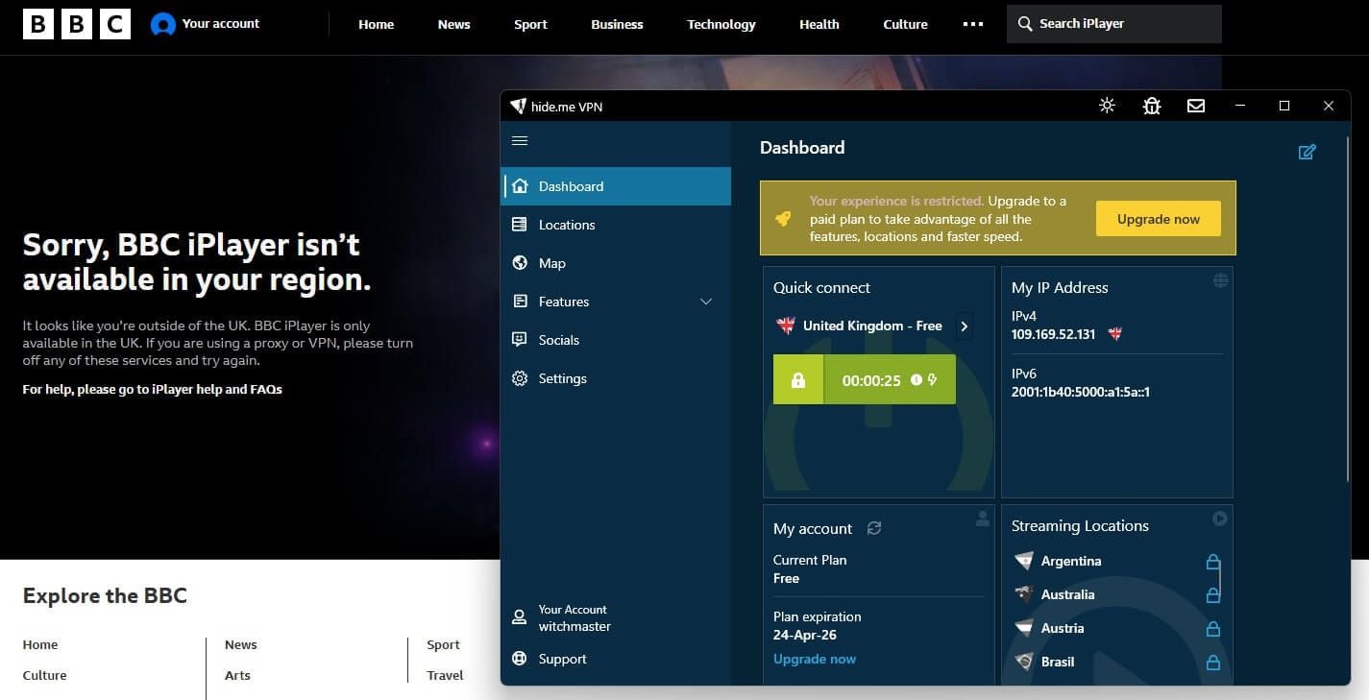Click the Streaming Locations scrollbar
The width and height of the screenshot is (1369, 700).
(x=1221, y=579)
